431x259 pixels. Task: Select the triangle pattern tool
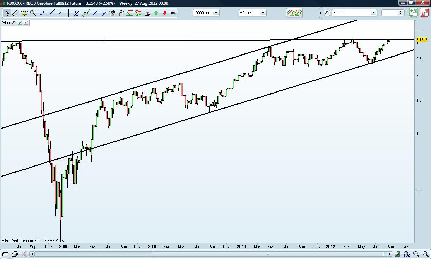pyautogui.click(x=138, y=13)
